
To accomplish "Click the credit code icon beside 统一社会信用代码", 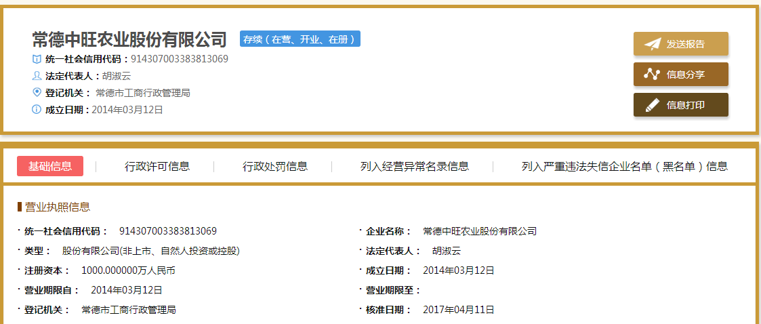I will coord(37,59).
